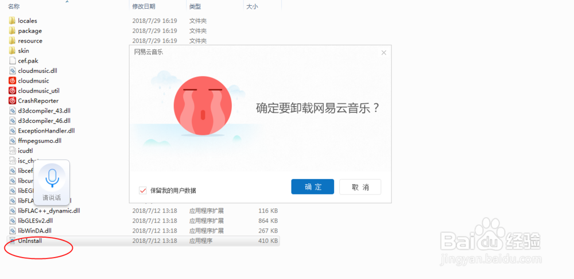Click the 267 KB size cell
The image size is (574, 279).
point(268,231)
